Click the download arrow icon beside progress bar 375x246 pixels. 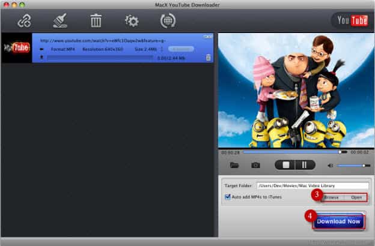click(x=41, y=58)
